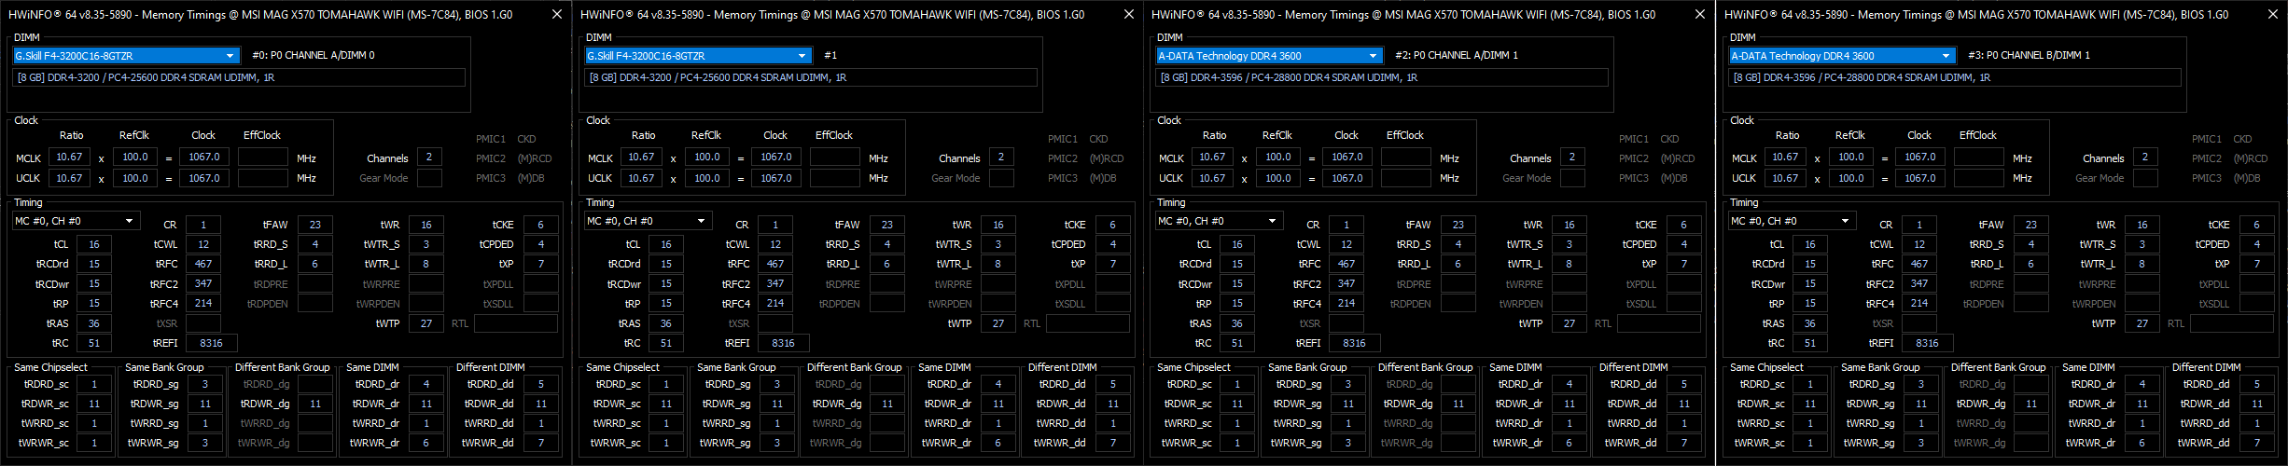
Task: Close the DIMM #3 Memory Timings window
Action: tap(2273, 14)
